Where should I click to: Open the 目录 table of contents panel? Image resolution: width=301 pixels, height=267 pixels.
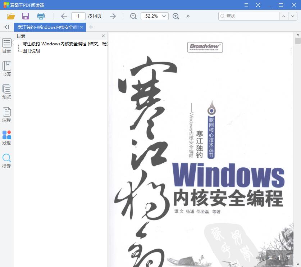(x=6, y=46)
